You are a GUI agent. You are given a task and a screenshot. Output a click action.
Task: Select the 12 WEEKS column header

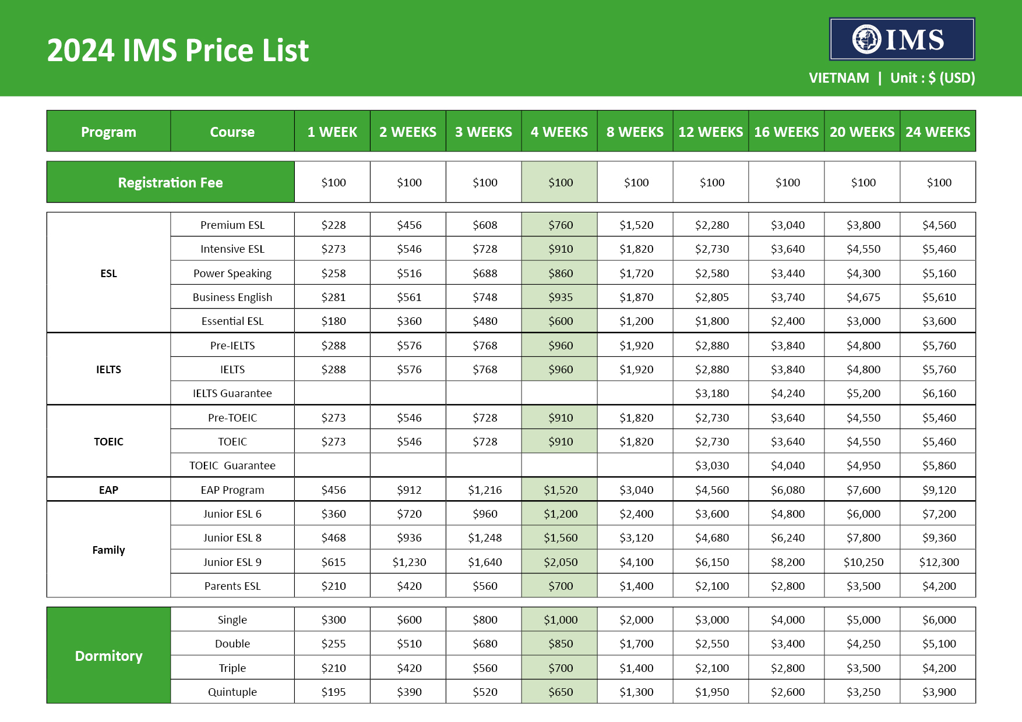[711, 132]
